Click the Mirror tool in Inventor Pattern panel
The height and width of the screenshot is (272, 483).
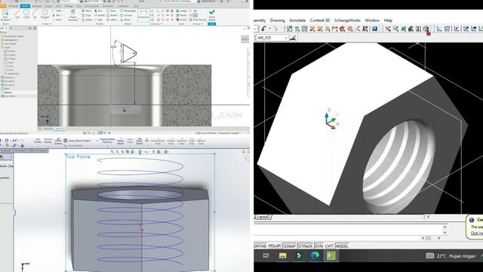(126, 20)
